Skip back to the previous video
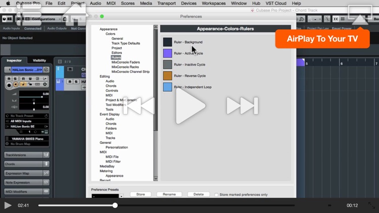The height and width of the screenshot is (213, 379). coord(139,106)
